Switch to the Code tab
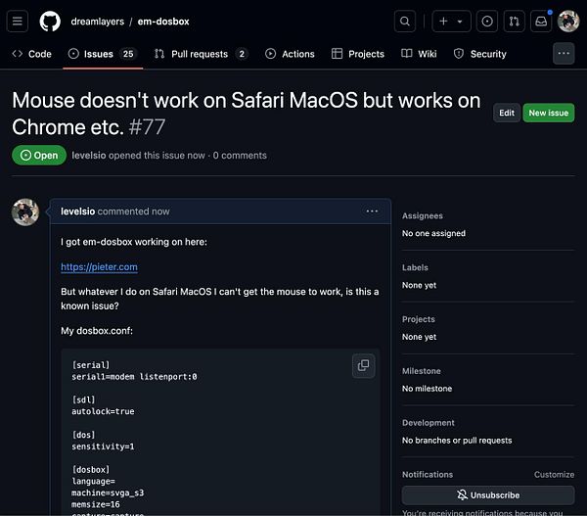Viewport: 587px width, 516px height. click(32, 54)
